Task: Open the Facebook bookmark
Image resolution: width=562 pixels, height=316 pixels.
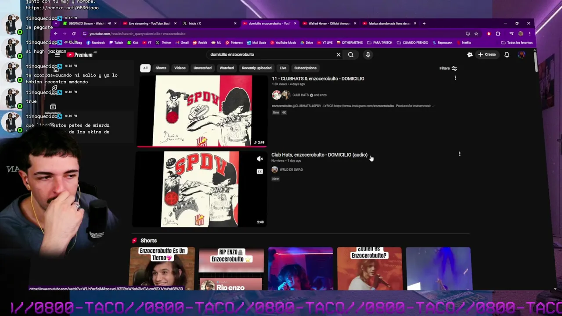Action: 96,43
